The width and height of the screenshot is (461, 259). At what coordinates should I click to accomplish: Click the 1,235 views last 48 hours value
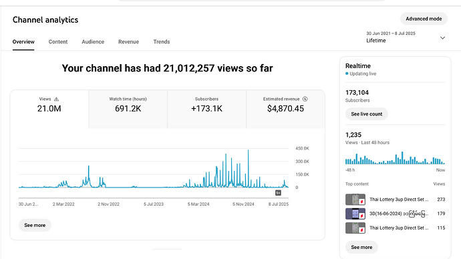353,135
